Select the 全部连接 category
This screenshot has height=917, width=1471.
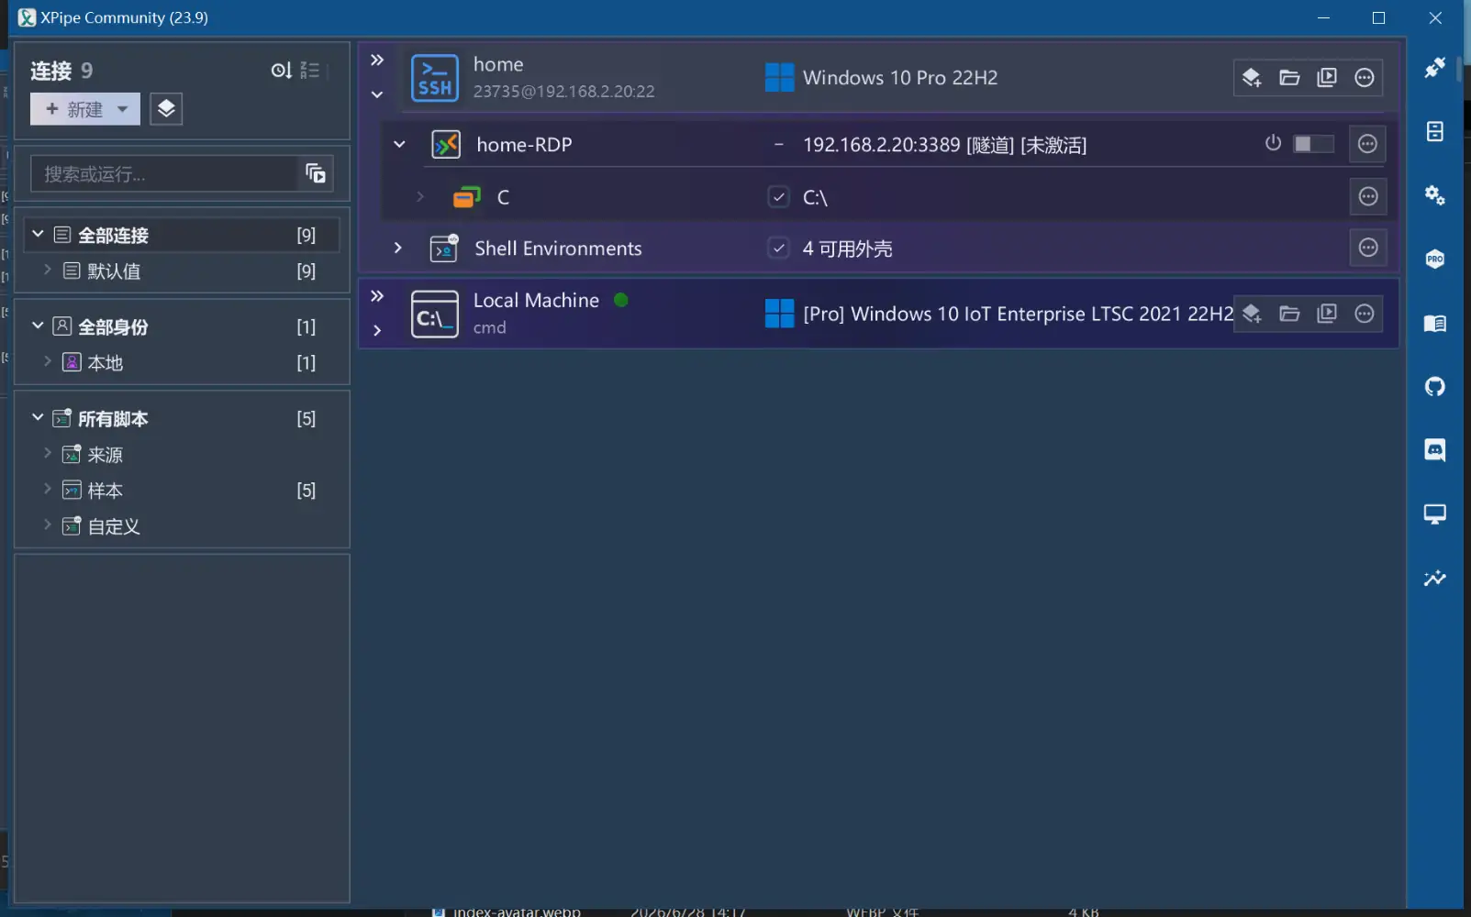(x=182, y=236)
